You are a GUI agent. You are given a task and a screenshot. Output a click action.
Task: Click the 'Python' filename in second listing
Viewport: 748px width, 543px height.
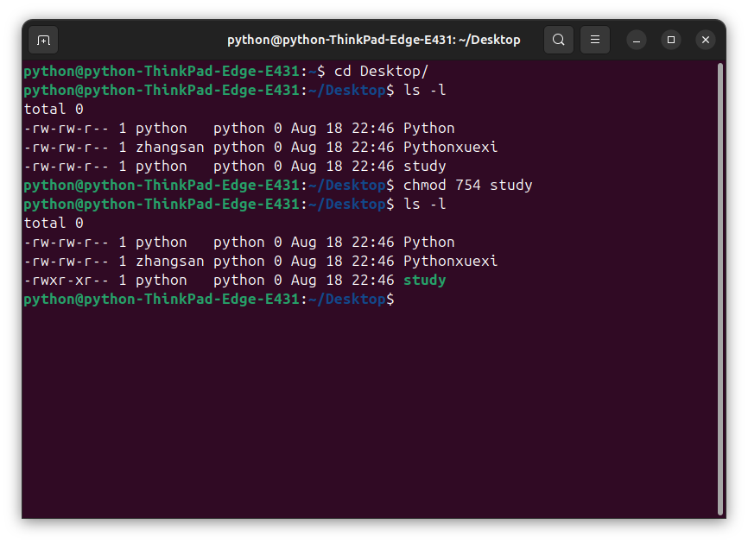tap(429, 243)
